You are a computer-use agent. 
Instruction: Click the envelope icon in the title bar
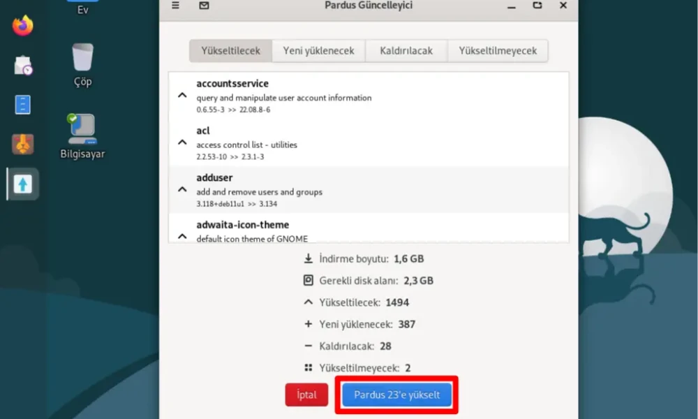204,6
